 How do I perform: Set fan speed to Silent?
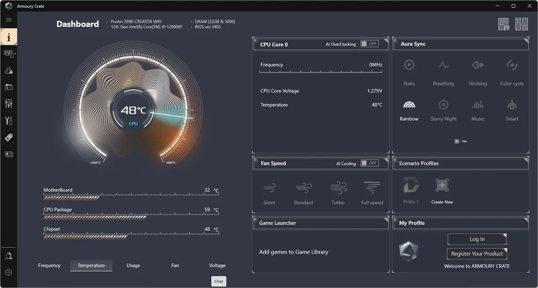coord(269,193)
